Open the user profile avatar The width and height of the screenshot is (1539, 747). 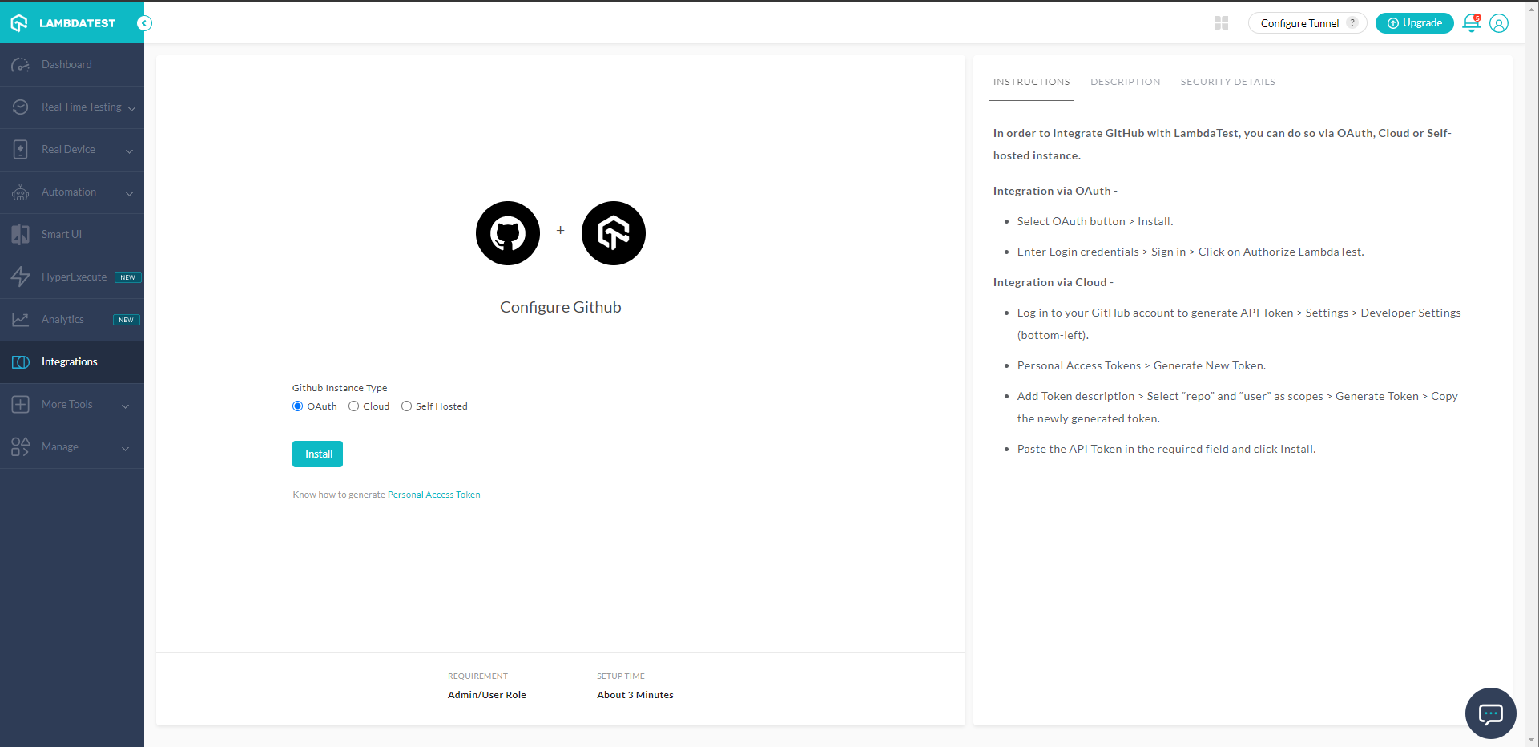point(1499,23)
